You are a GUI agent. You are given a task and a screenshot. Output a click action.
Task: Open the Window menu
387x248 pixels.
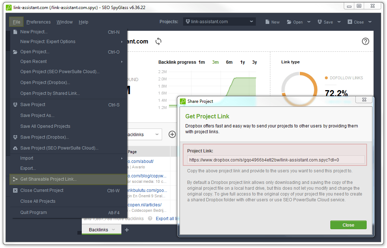point(65,22)
